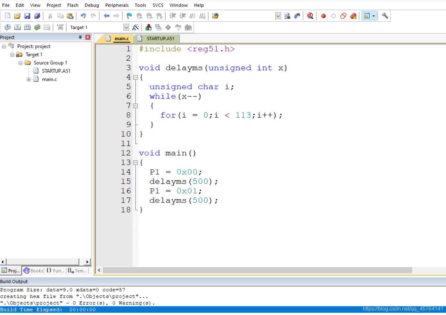446x315 pixels.
Task: Indent the selected lines
Action: point(173,16)
